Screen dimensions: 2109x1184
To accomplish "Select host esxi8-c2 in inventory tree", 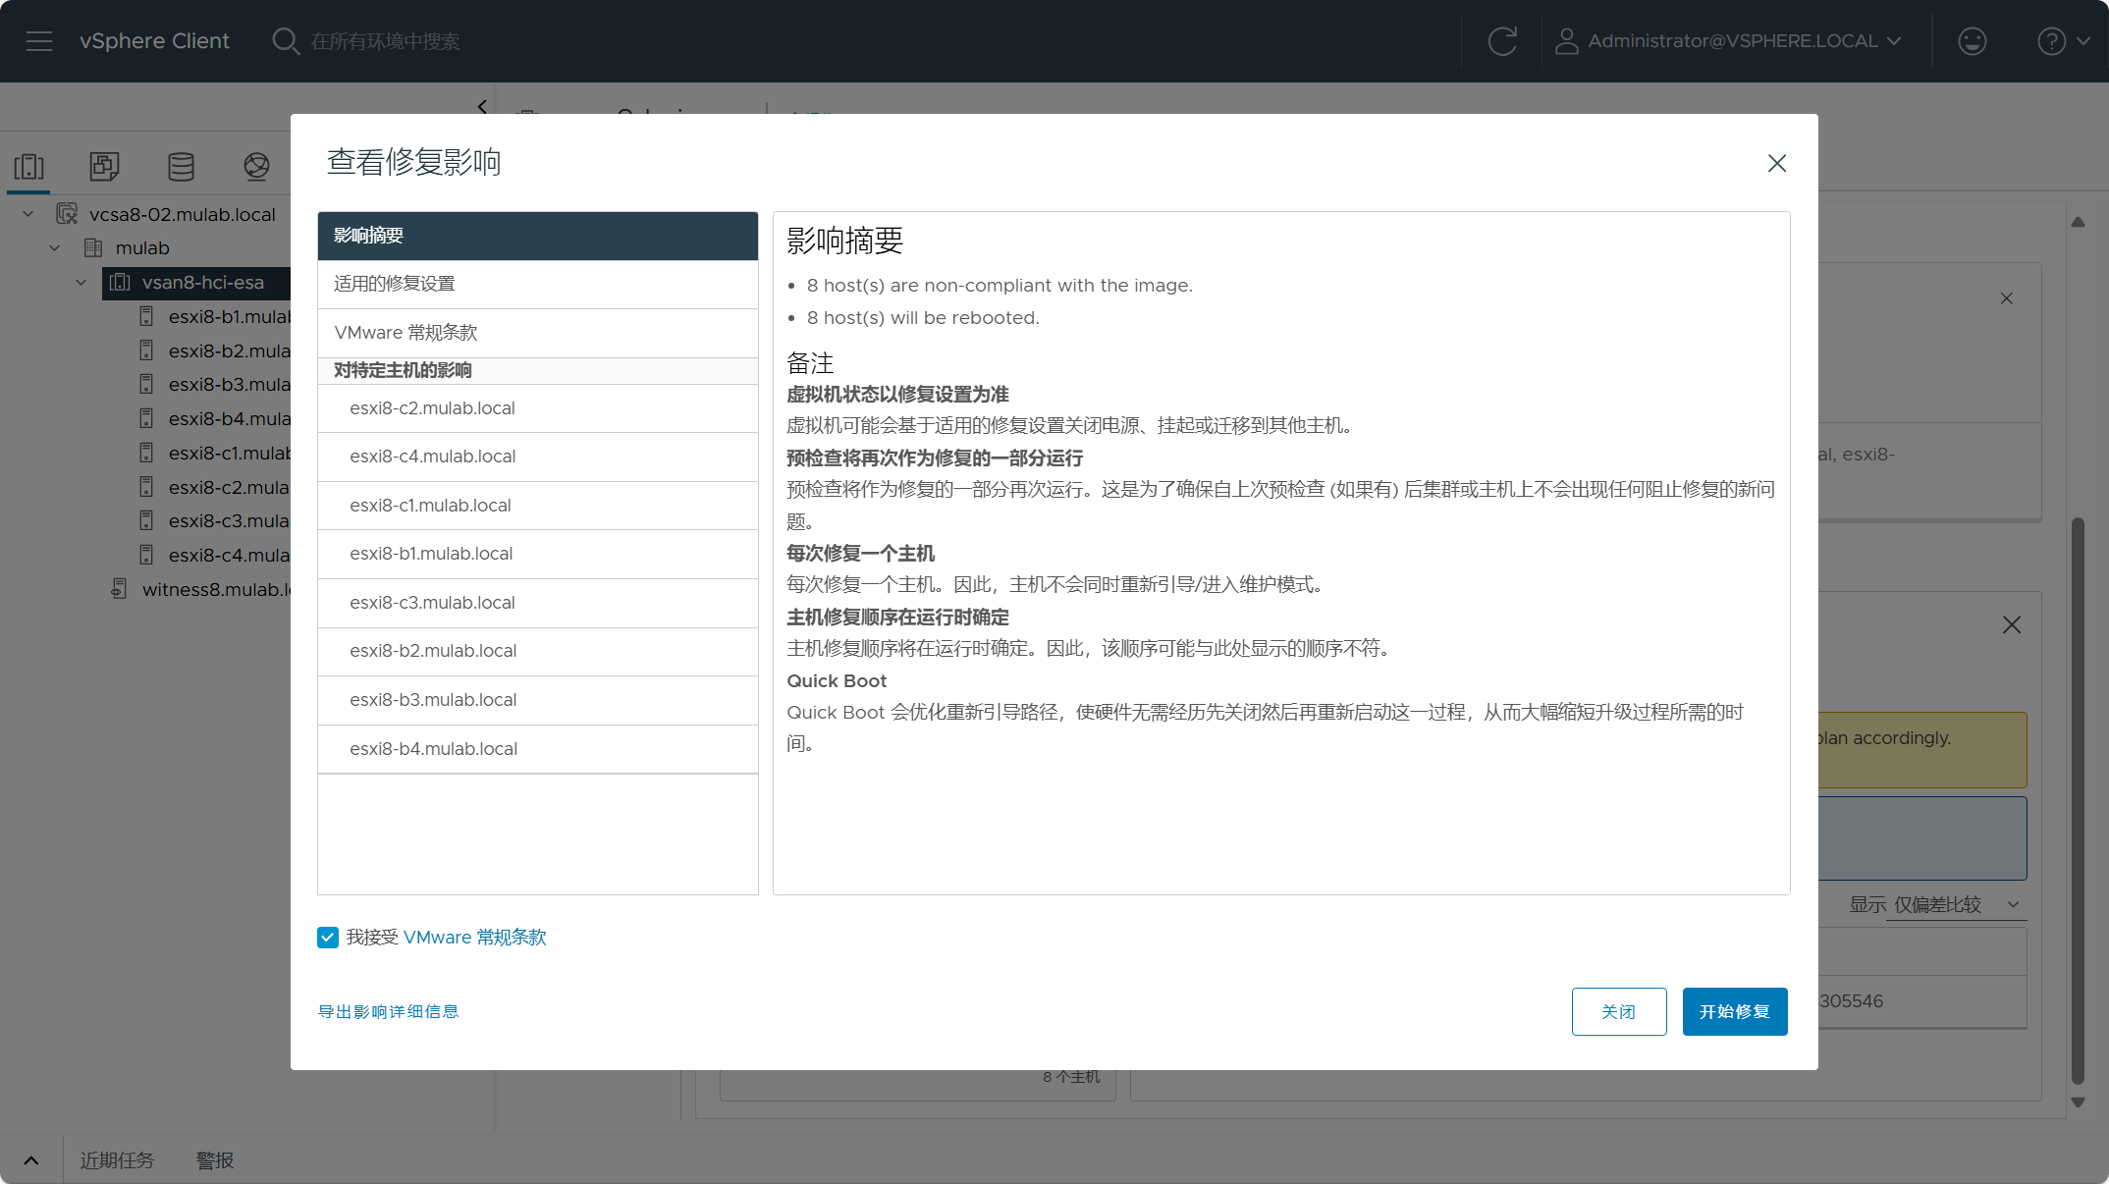I will [x=229, y=487].
